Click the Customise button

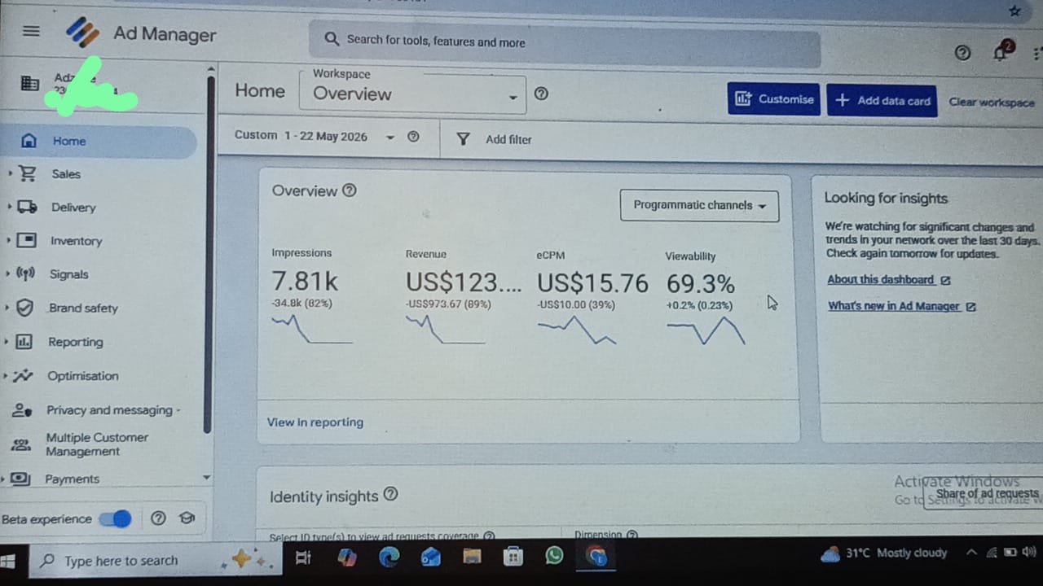click(x=774, y=99)
